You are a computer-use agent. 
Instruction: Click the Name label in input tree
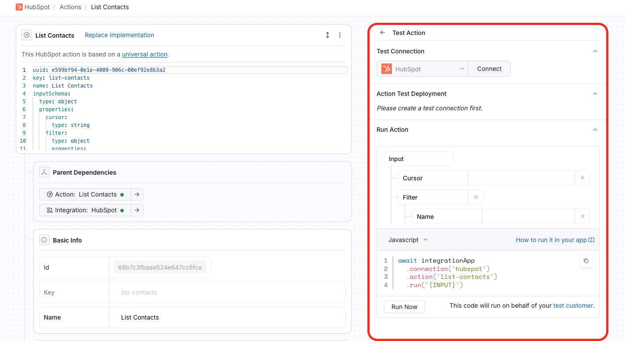tap(447, 217)
